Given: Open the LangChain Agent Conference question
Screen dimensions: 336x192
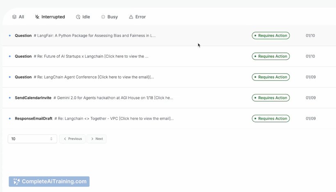Looking at the screenshot, I should click(x=169, y=77).
